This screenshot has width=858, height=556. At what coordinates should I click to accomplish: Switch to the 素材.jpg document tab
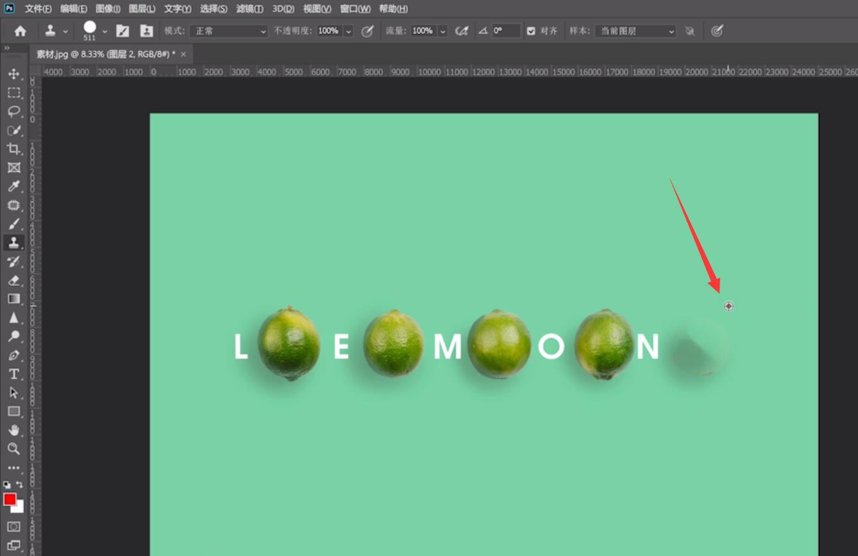pos(105,55)
